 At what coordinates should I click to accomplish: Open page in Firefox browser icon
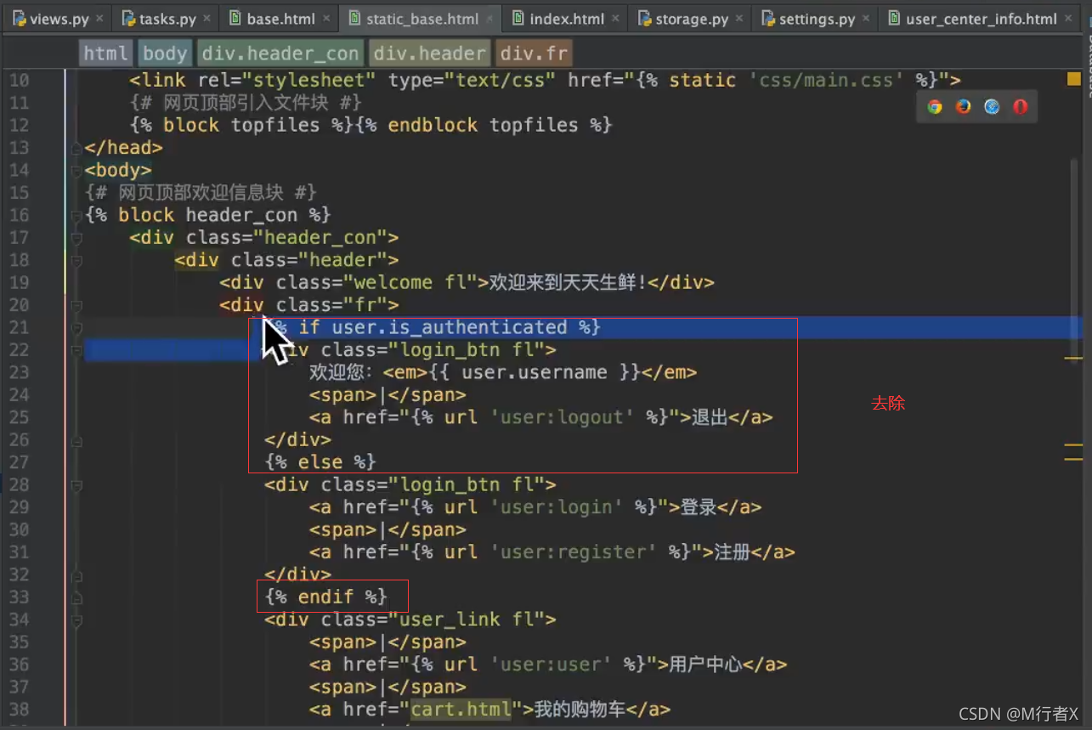(963, 106)
